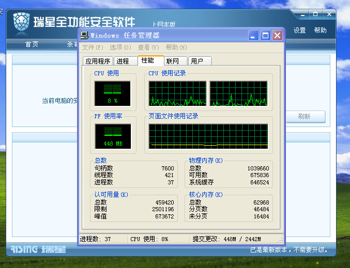The image size is (350, 268).
Task: Click the 已是最新版本，不需要升级 status text
Action: click(289, 250)
